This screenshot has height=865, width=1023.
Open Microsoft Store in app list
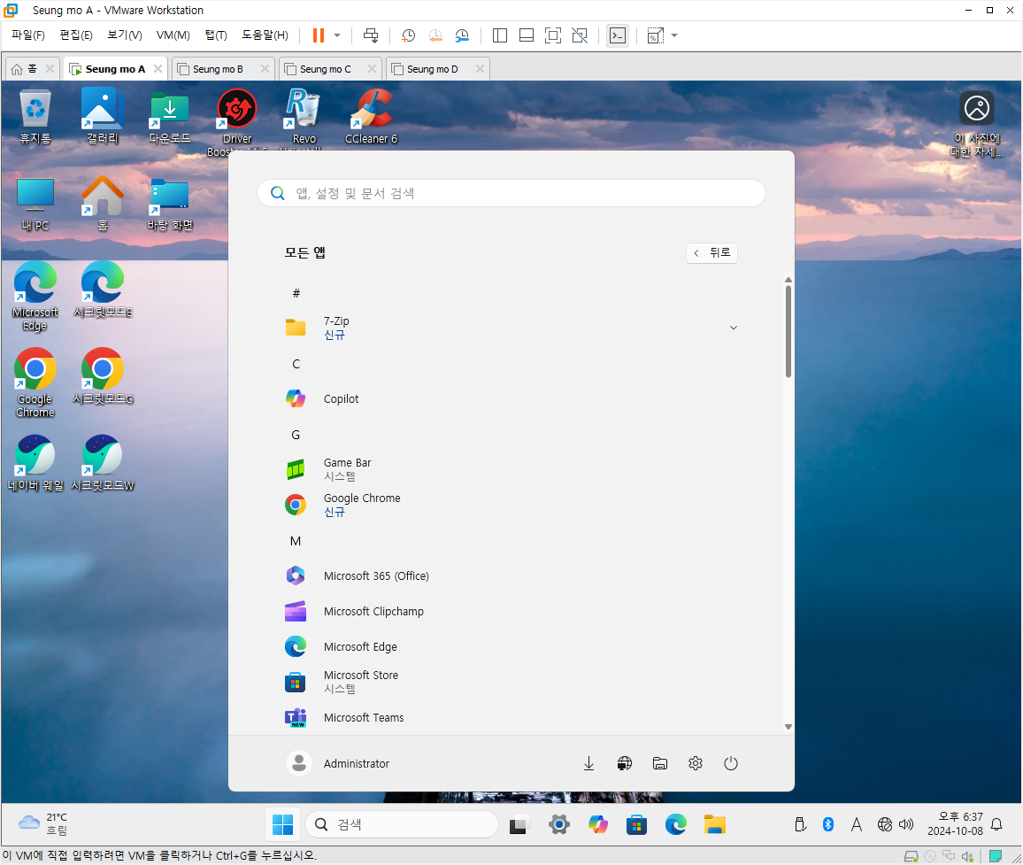[x=511, y=682]
